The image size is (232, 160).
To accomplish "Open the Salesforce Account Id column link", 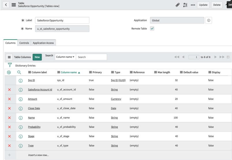I will (x=40, y=90).
